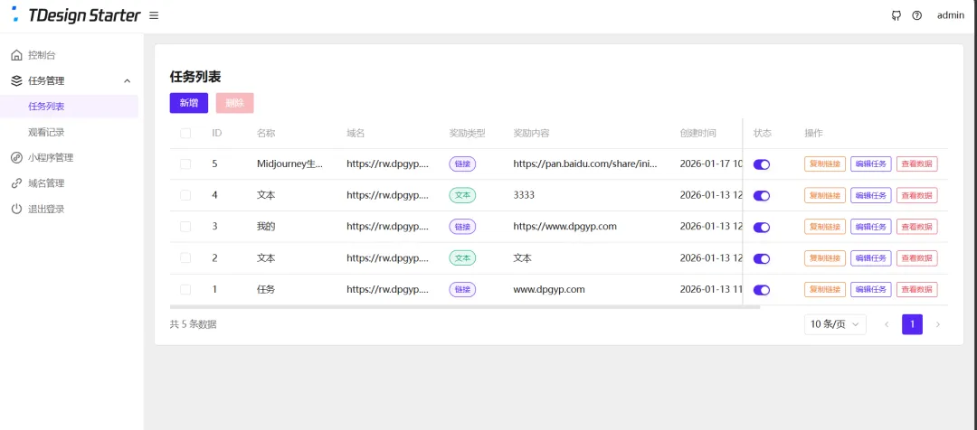Click the 控制台 home icon in sidebar
The height and width of the screenshot is (430, 977).
click(x=17, y=55)
